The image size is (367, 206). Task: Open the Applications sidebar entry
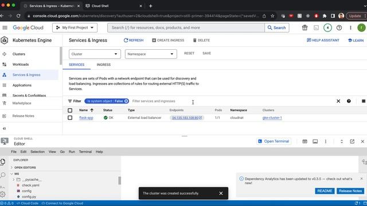22,85
